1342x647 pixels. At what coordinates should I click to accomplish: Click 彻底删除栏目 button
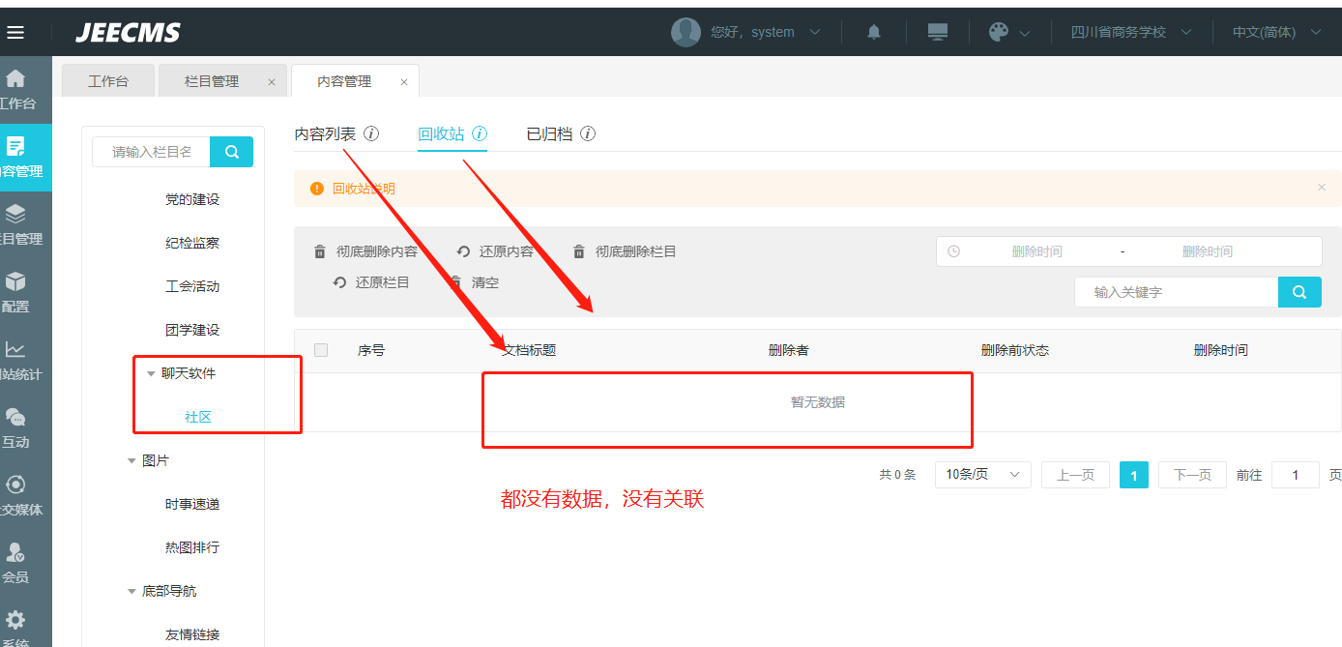click(625, 251)
